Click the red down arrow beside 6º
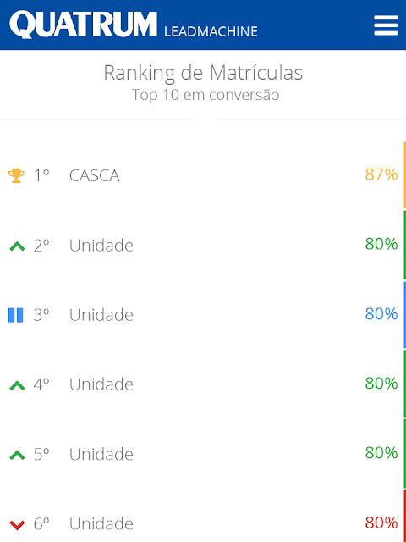Viewport: 406px width, 542px height. (x=17, y=525)
